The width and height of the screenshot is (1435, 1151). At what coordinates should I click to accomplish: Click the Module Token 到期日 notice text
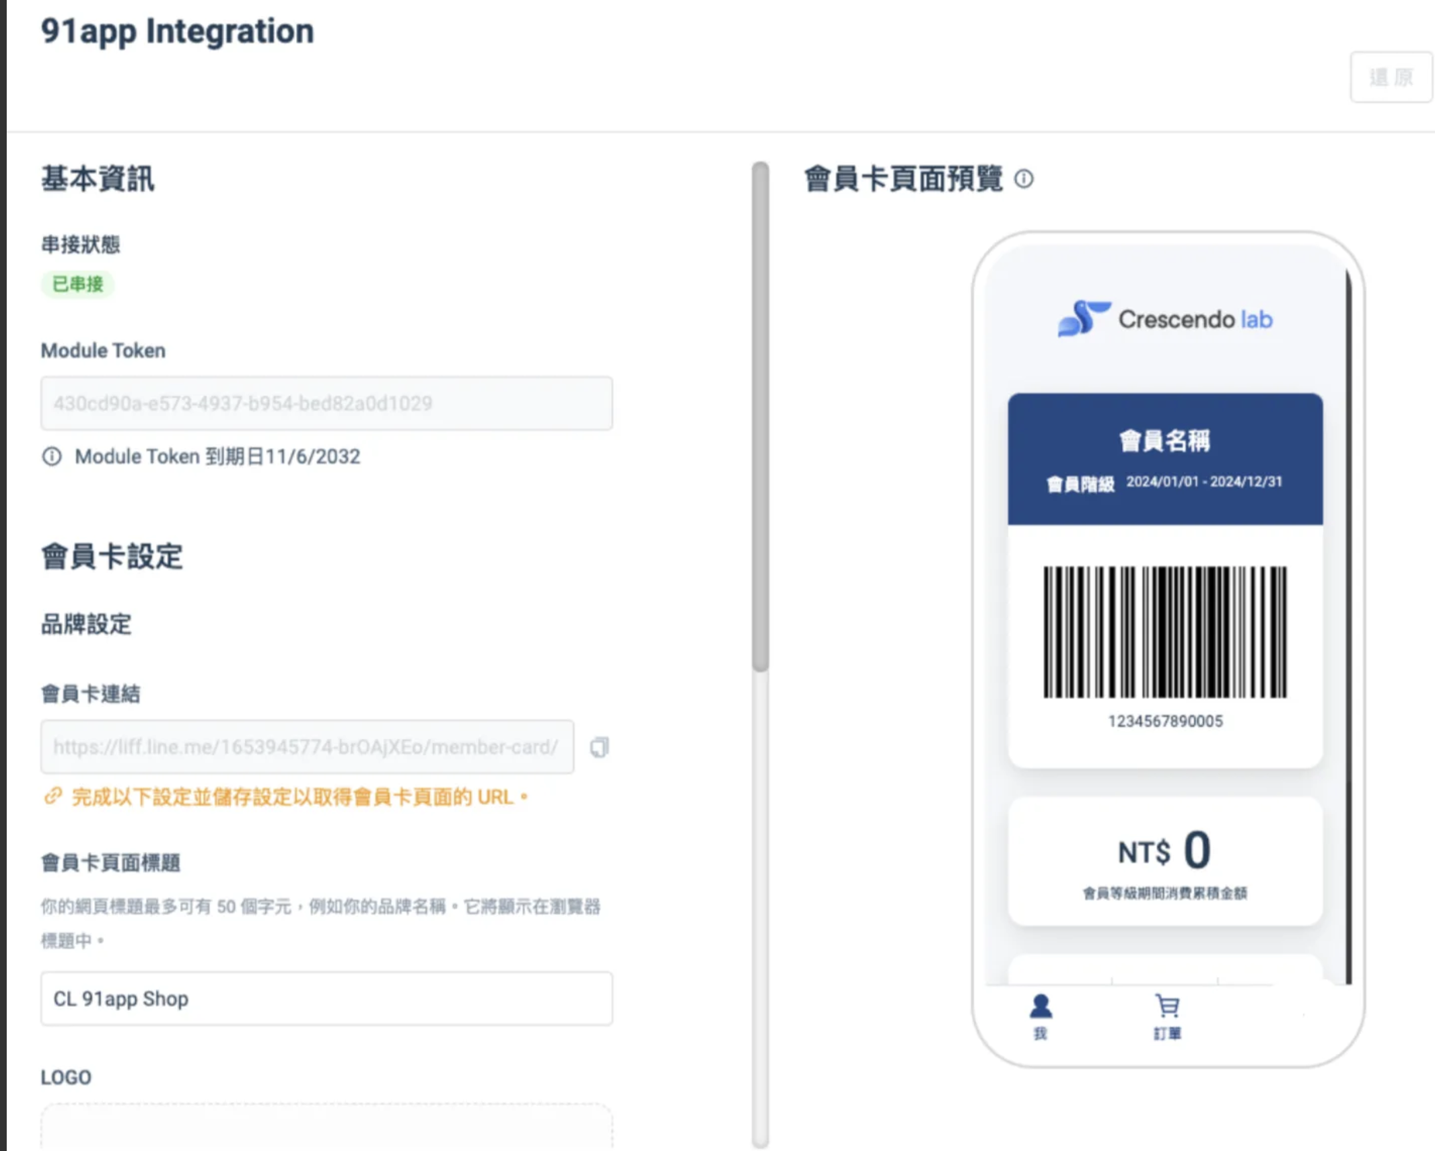click(x=217, y=456)
